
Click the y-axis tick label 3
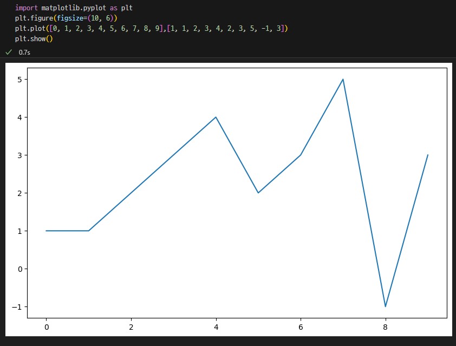click(19, 155)
